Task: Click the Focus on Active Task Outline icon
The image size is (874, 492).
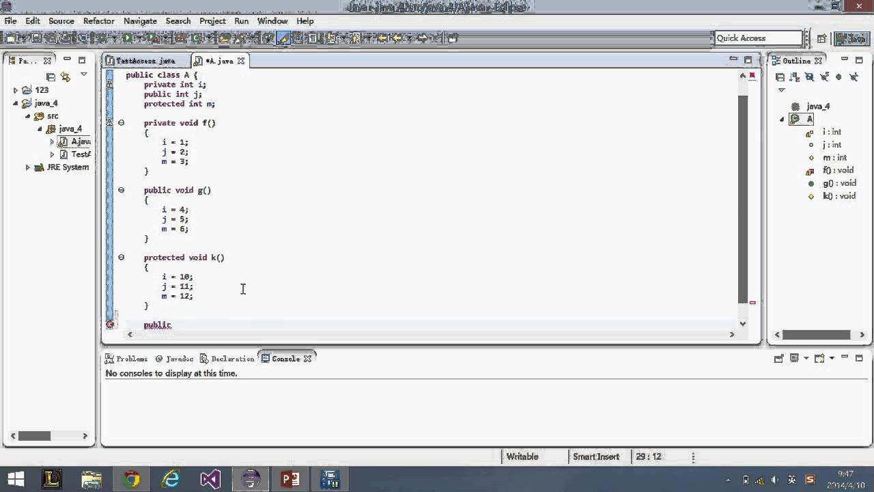Action: pyautogui.click(x=780, y=77)
